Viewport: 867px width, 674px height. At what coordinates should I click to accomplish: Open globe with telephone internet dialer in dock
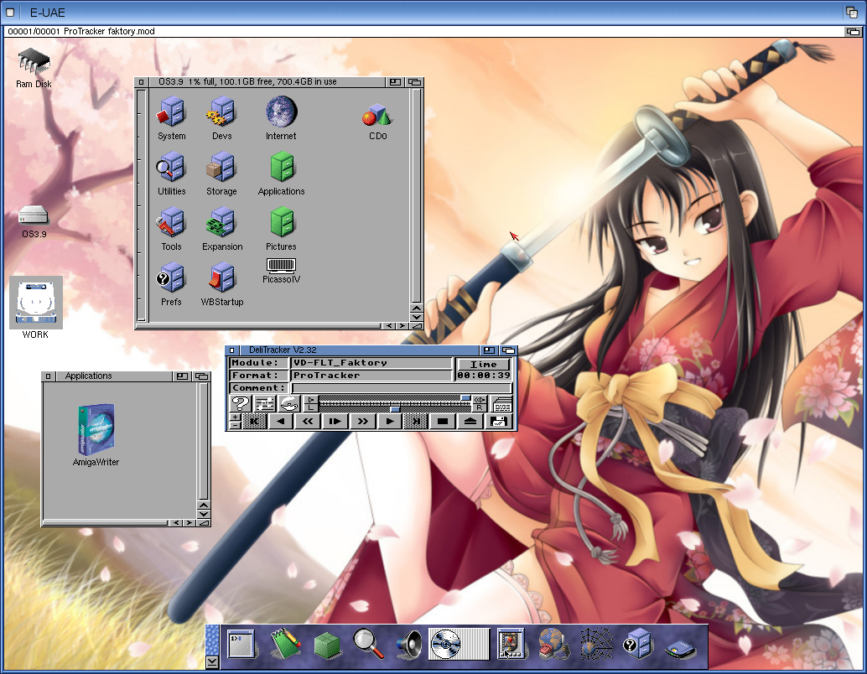(x=554, y=644)
